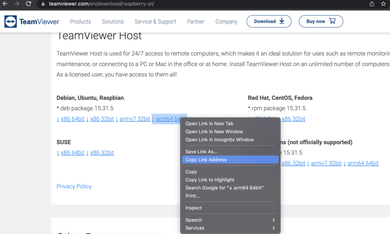
Task: Expand the Services submenu
Action: [230, 228]
